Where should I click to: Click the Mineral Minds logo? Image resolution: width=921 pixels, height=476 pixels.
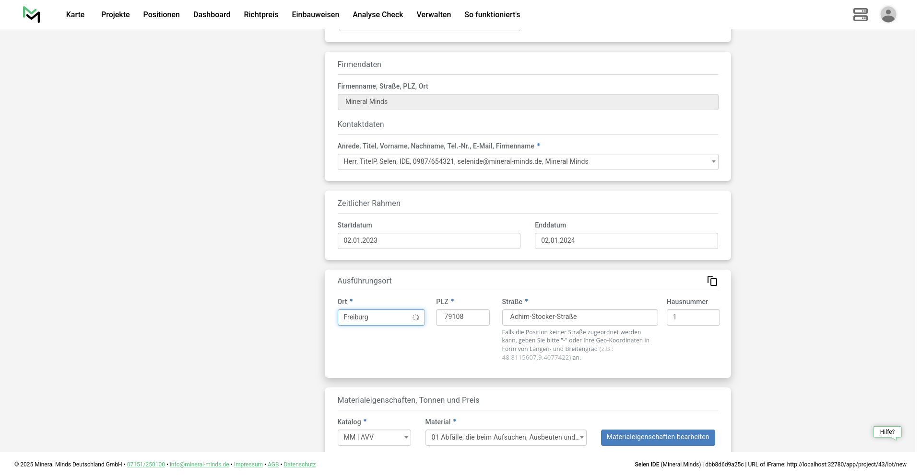point(31,14)
